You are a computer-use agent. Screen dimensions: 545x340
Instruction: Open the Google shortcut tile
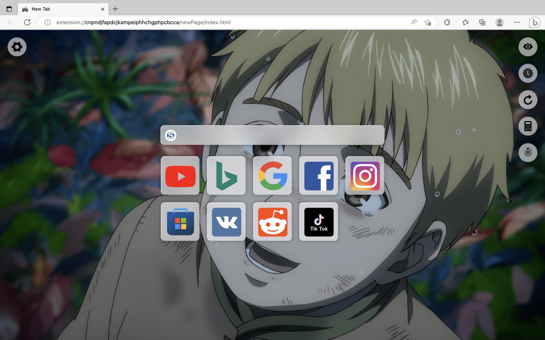pyautogui.click(x=272, y=176)
